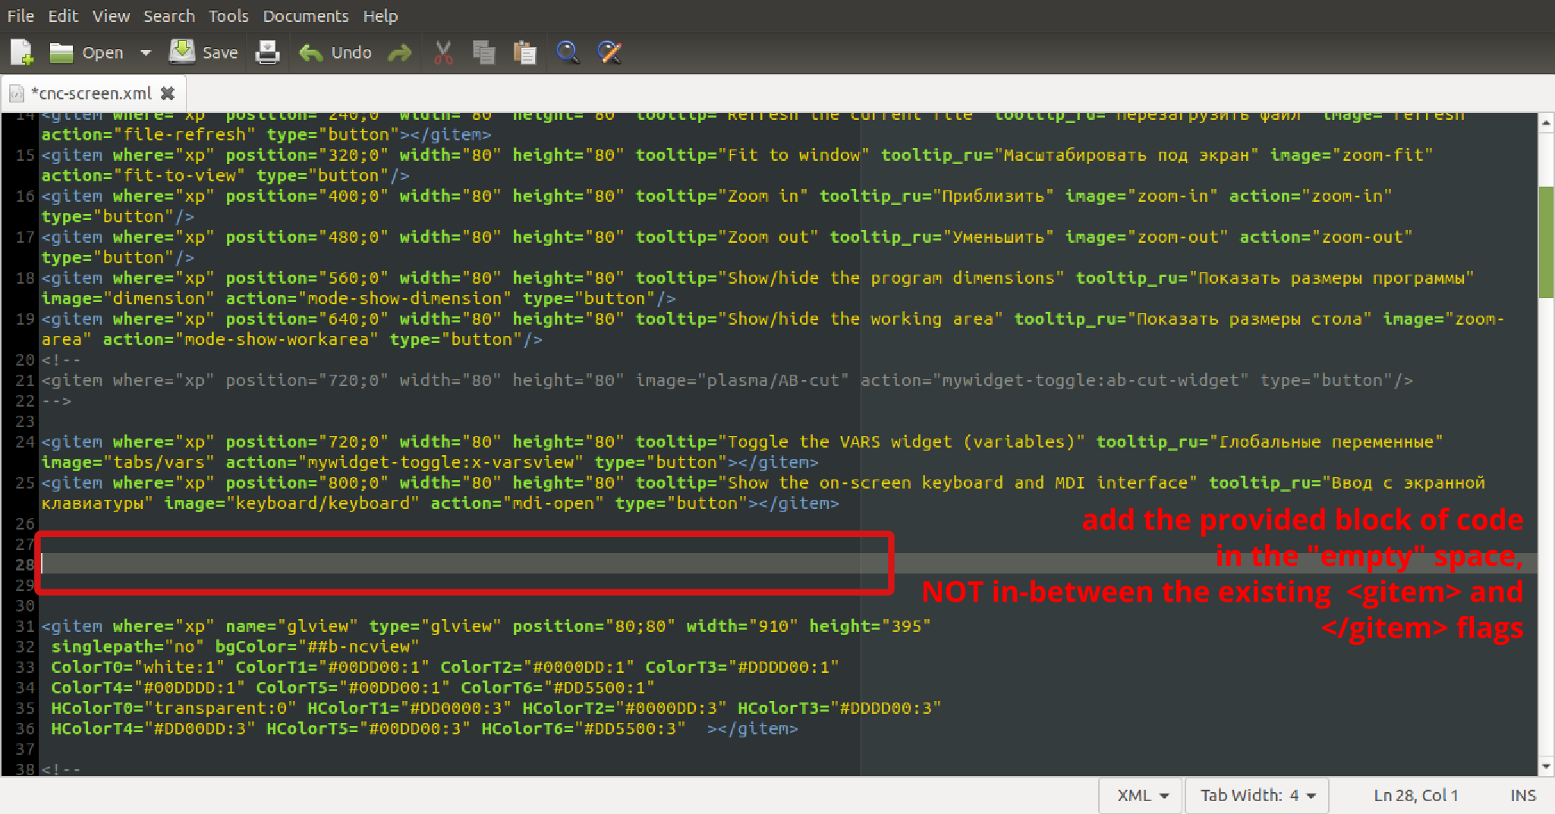
Task: Click the Print icon in toolbar
Action: click(x=267, y=52)
